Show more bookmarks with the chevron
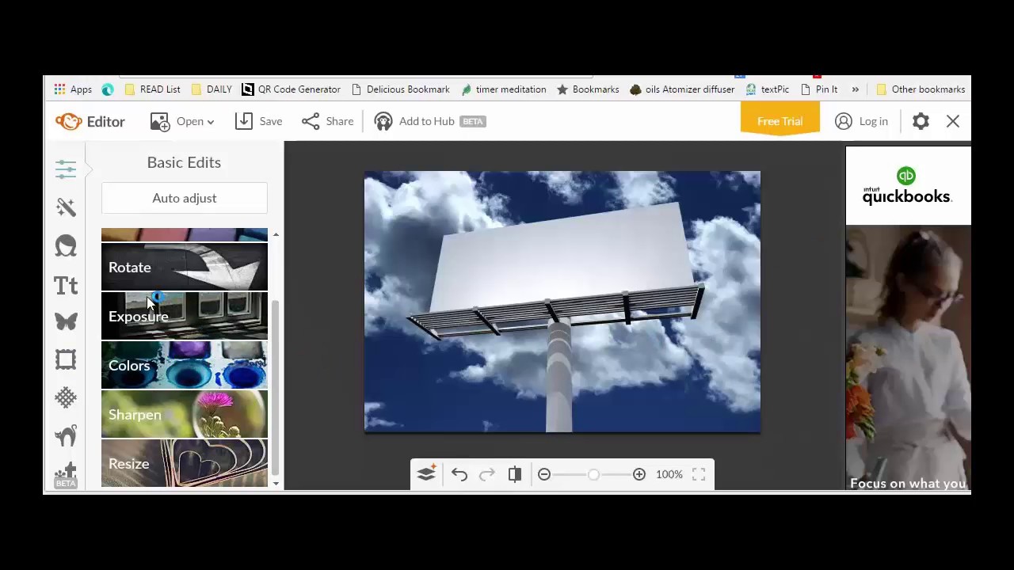This screenshot has height=570, width=1014. (x=855, y=89)
